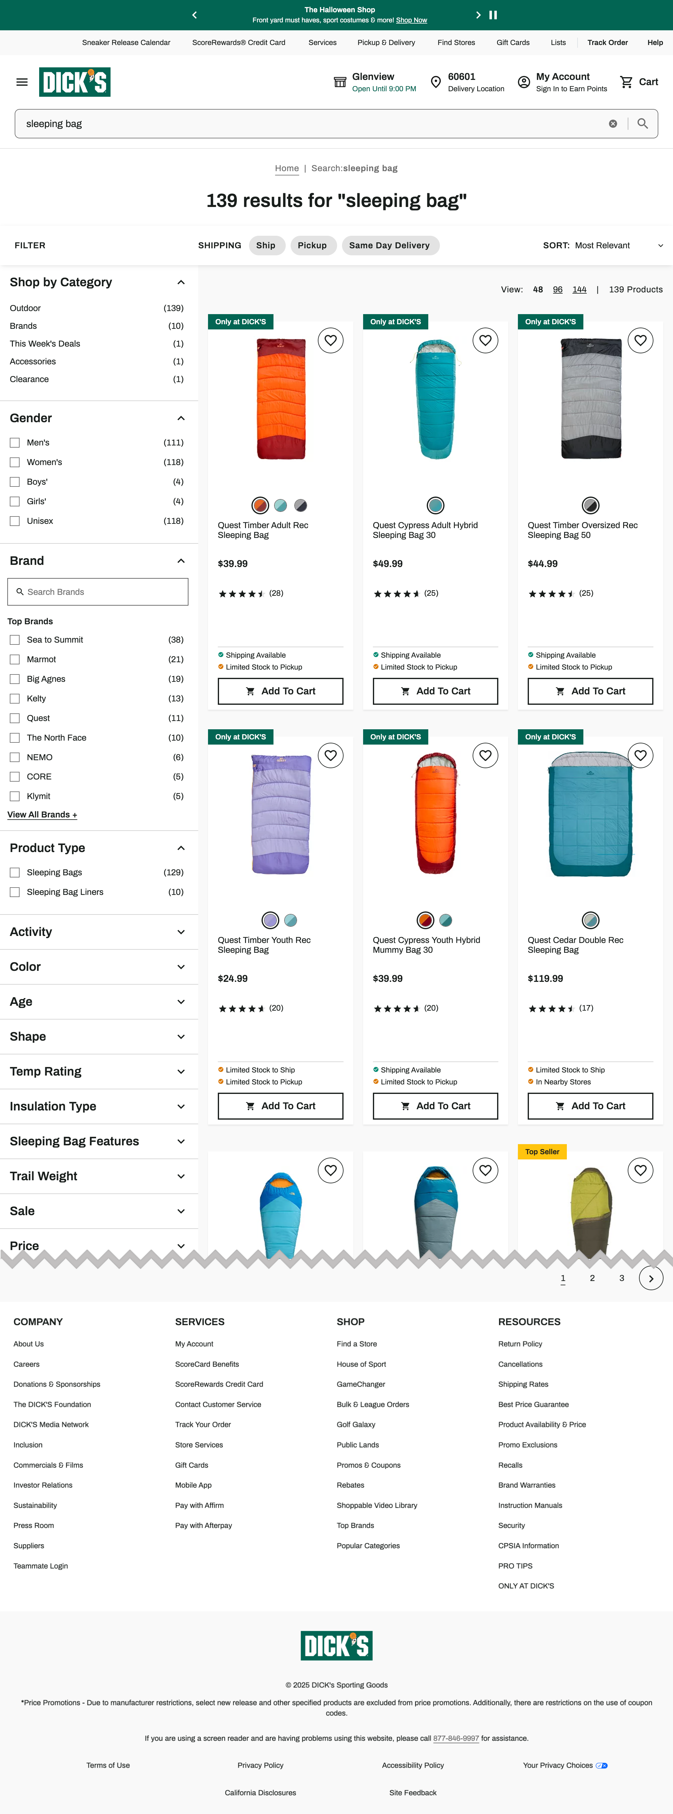This screenshot has width=673, height=1814.
Task: Open Track Order in top menu
Action: (607, 42)
